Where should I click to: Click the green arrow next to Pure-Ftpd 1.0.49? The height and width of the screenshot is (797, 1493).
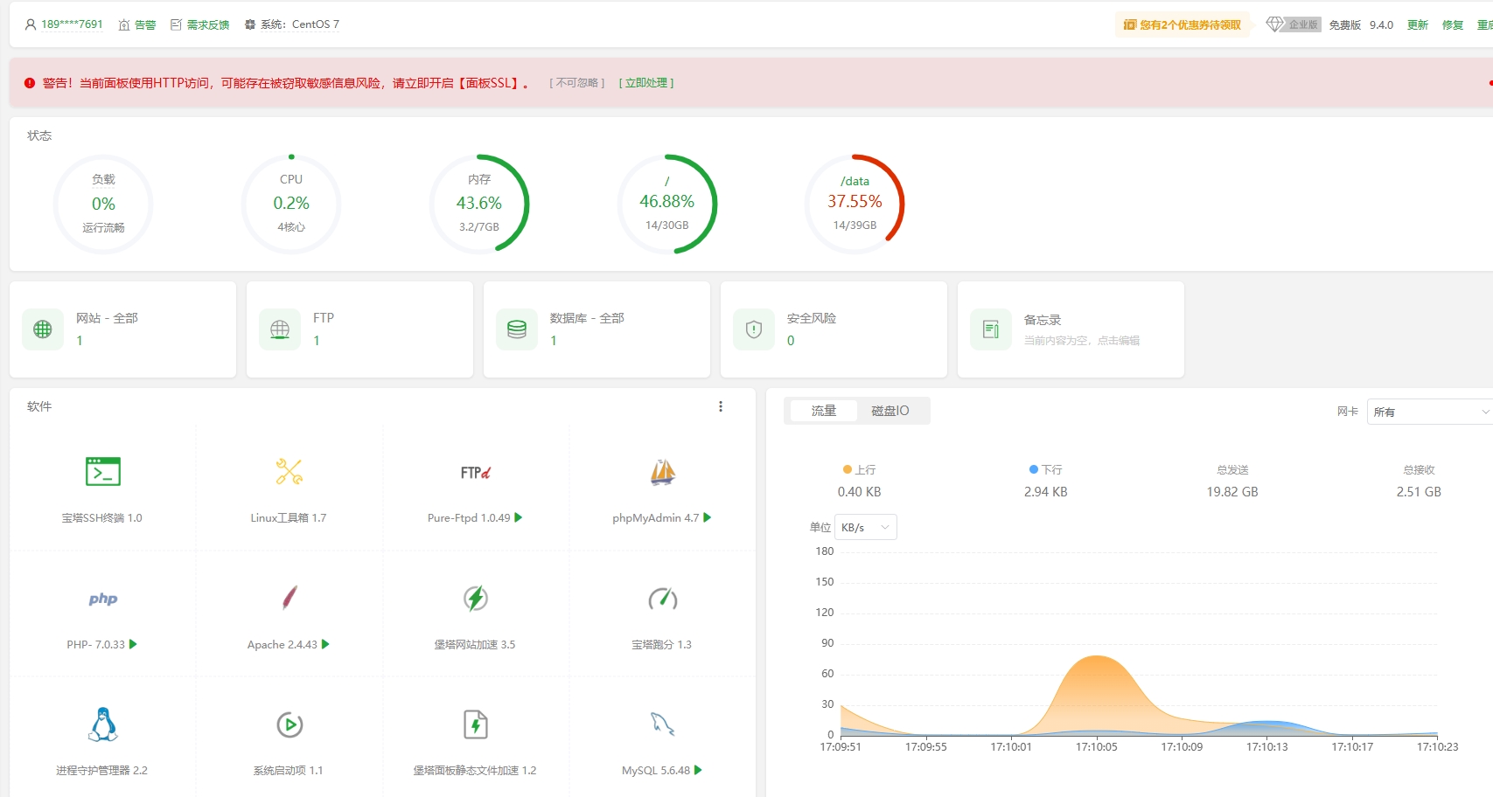coord(519,517)
